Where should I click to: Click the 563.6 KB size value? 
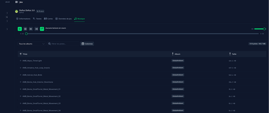pos(232,75)
